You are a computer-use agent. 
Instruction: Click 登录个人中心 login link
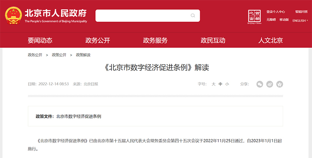click(x=275, y=12)
